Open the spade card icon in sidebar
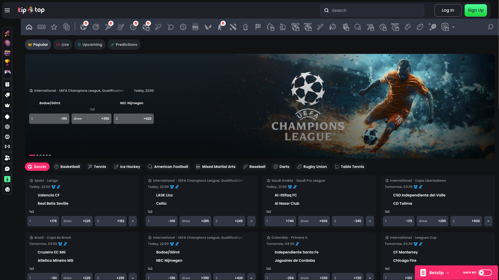Screen dimensions: 499x280 7,117
